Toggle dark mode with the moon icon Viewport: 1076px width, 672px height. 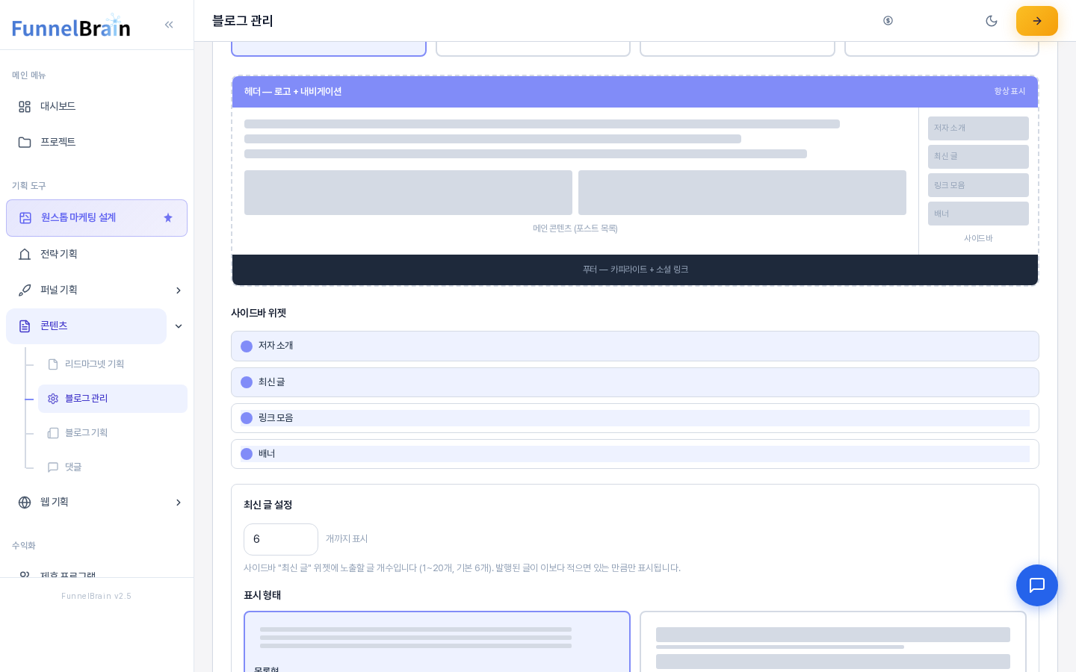(992, 21)
